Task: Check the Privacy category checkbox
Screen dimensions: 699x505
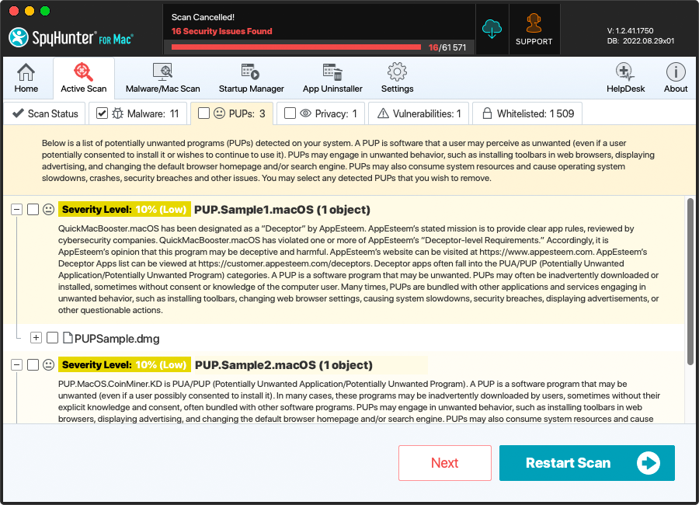Action: click(290, 113)
